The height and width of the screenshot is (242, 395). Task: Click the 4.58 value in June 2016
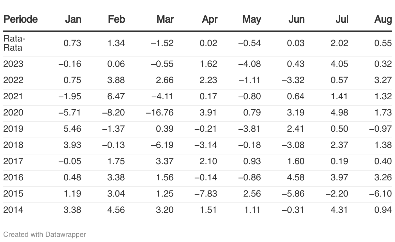tap(296, 177)
